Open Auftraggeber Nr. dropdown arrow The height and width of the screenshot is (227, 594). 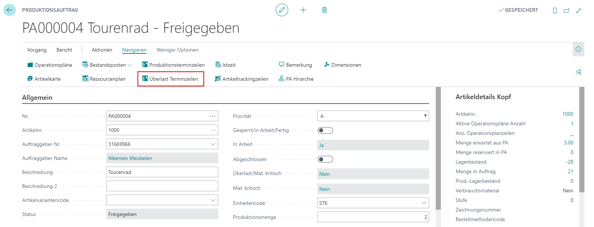(213, 144)
